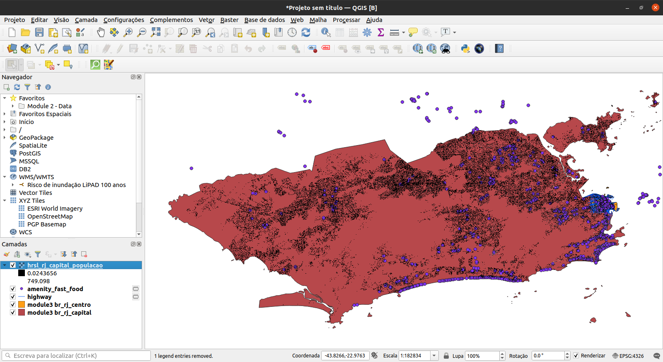
Task: Select the Pan Map hand tool
Action: click(101, 32)
